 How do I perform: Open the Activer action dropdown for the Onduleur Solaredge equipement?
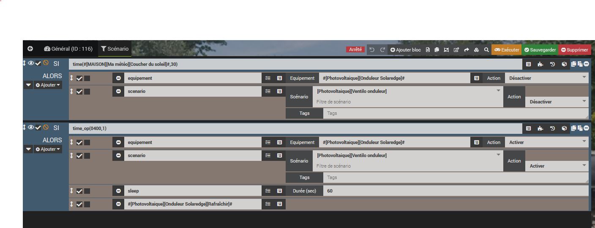coord(547,142)
